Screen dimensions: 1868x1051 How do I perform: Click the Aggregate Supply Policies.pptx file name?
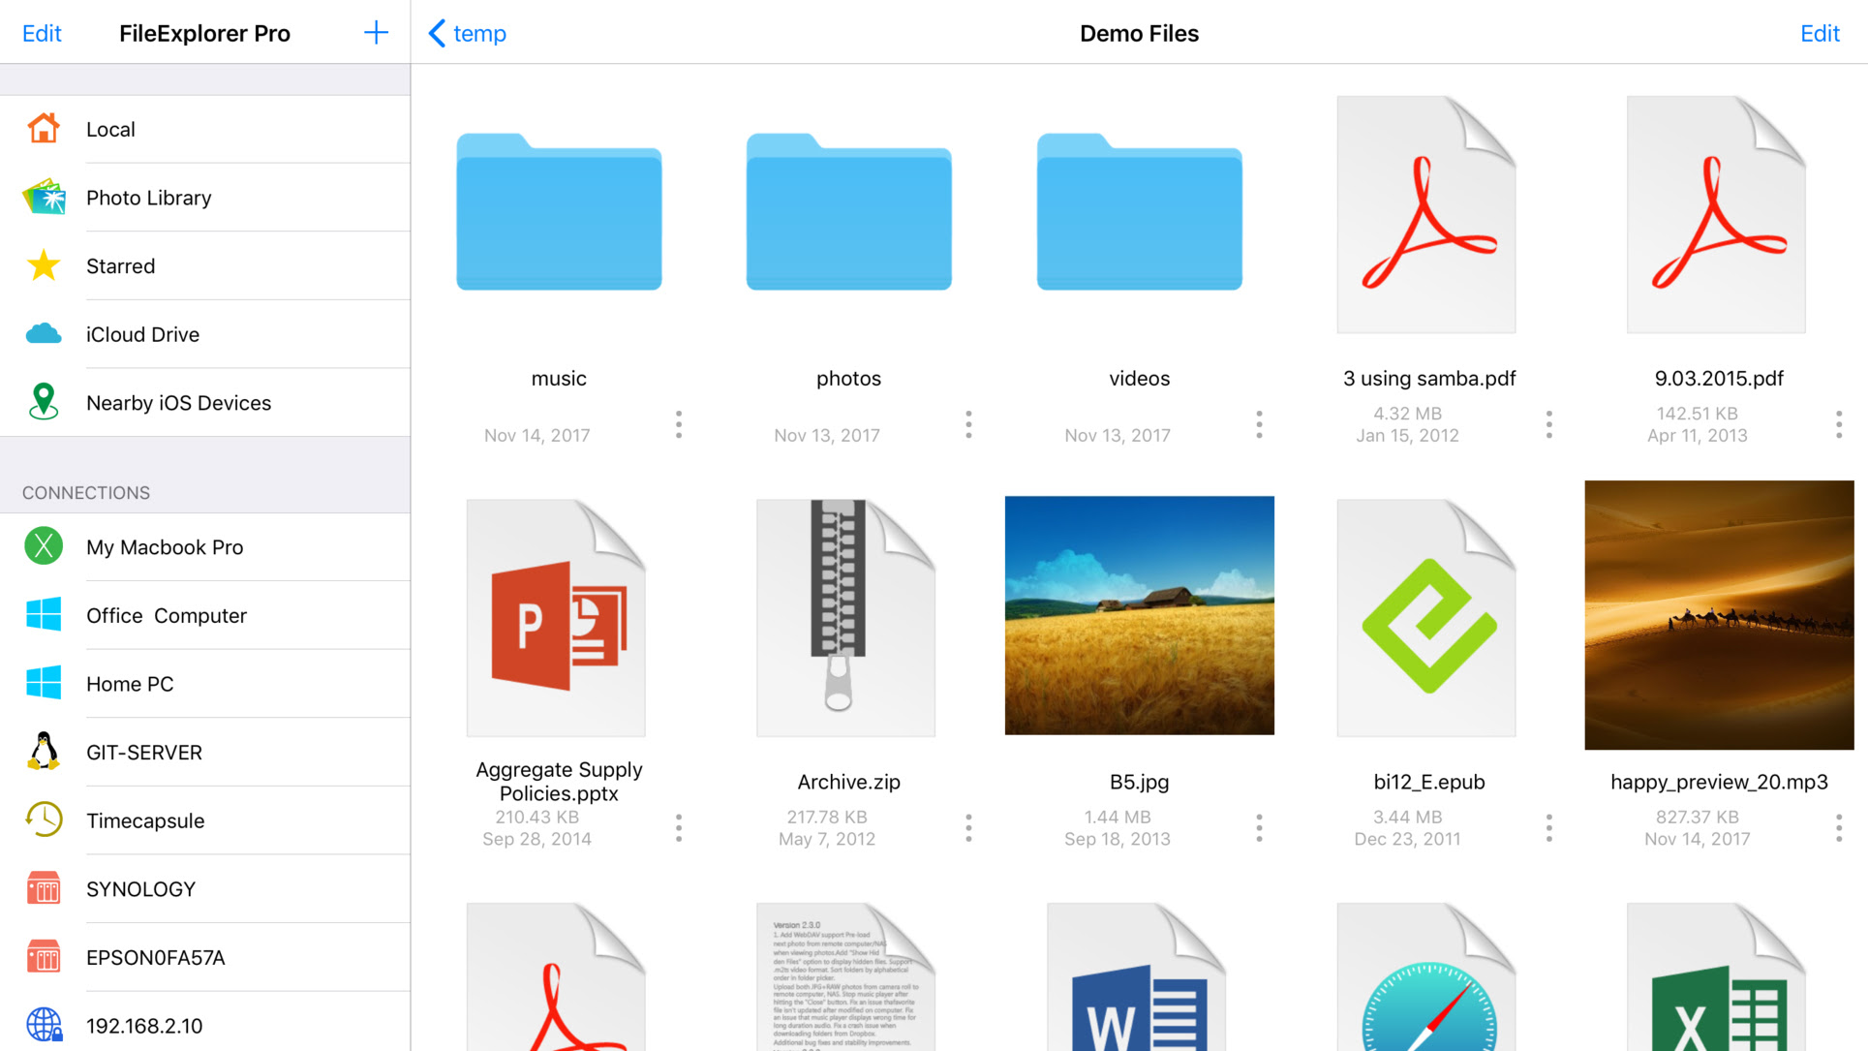[559, 781]
